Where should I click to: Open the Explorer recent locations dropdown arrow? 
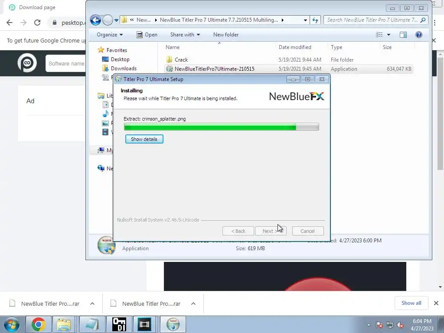pyautogui.click(x=116, y=20)
